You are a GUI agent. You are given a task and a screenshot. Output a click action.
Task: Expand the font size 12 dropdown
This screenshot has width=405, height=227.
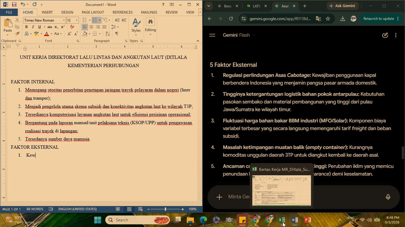[x=76, y=20]
